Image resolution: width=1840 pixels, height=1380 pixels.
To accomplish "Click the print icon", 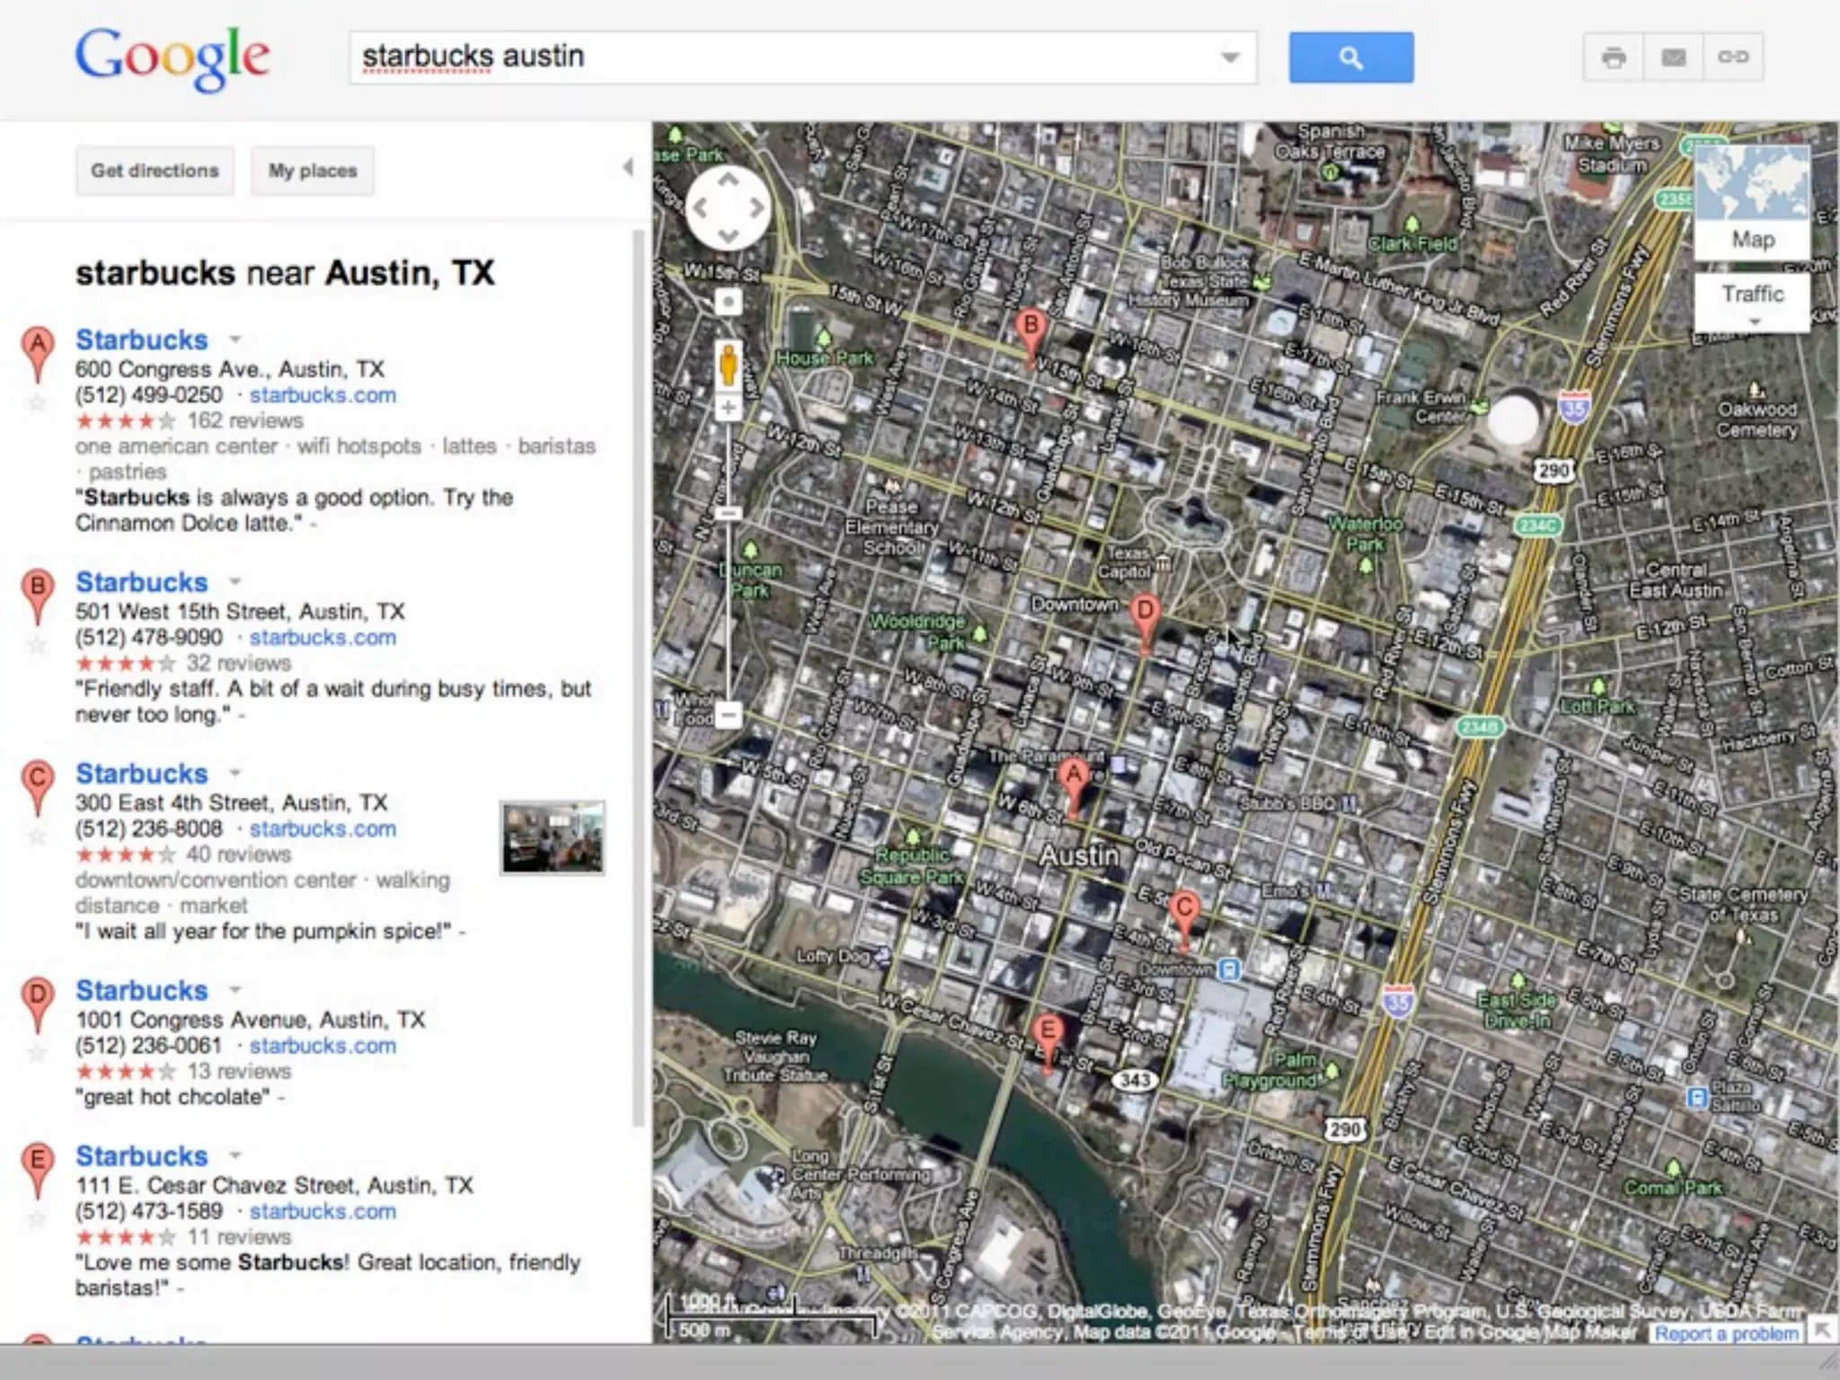I will coord(1614,58).
